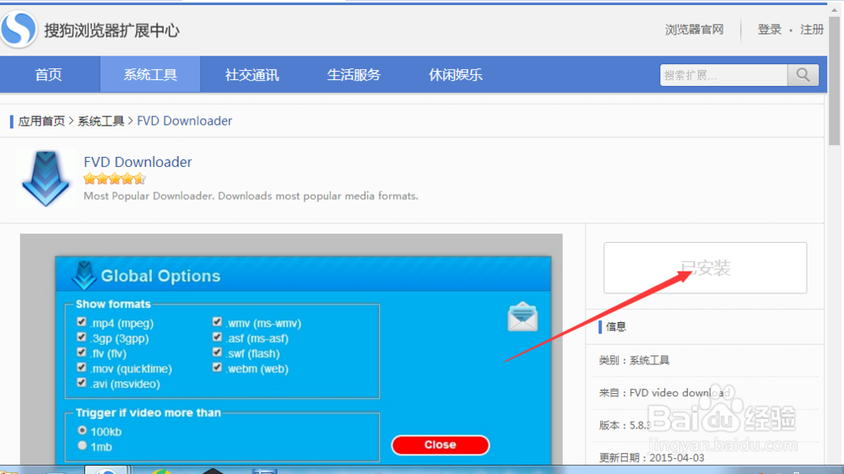Toggle the .wmv (ms-wmv) checkbox
This screenshot has height=474, width=844.
coord(217,321)
